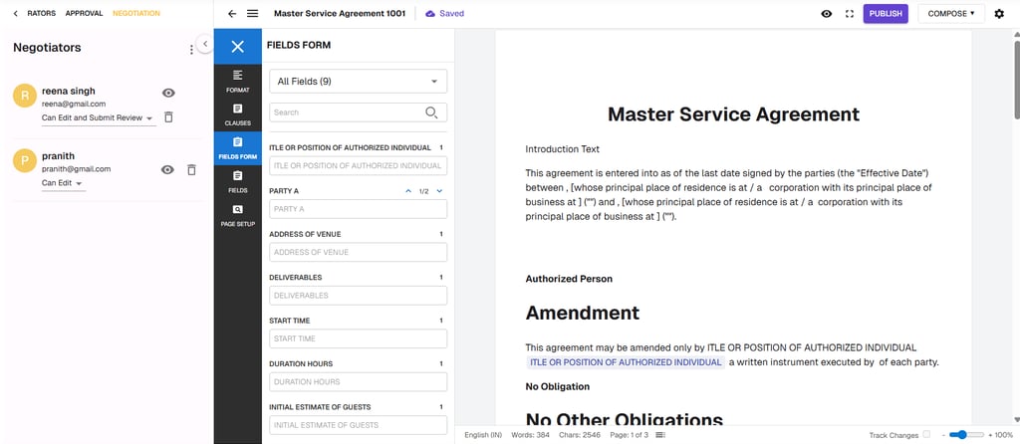Open the Format sidebar tool
The width and height of the screenshot is (1020, 444).
[237, 82]
